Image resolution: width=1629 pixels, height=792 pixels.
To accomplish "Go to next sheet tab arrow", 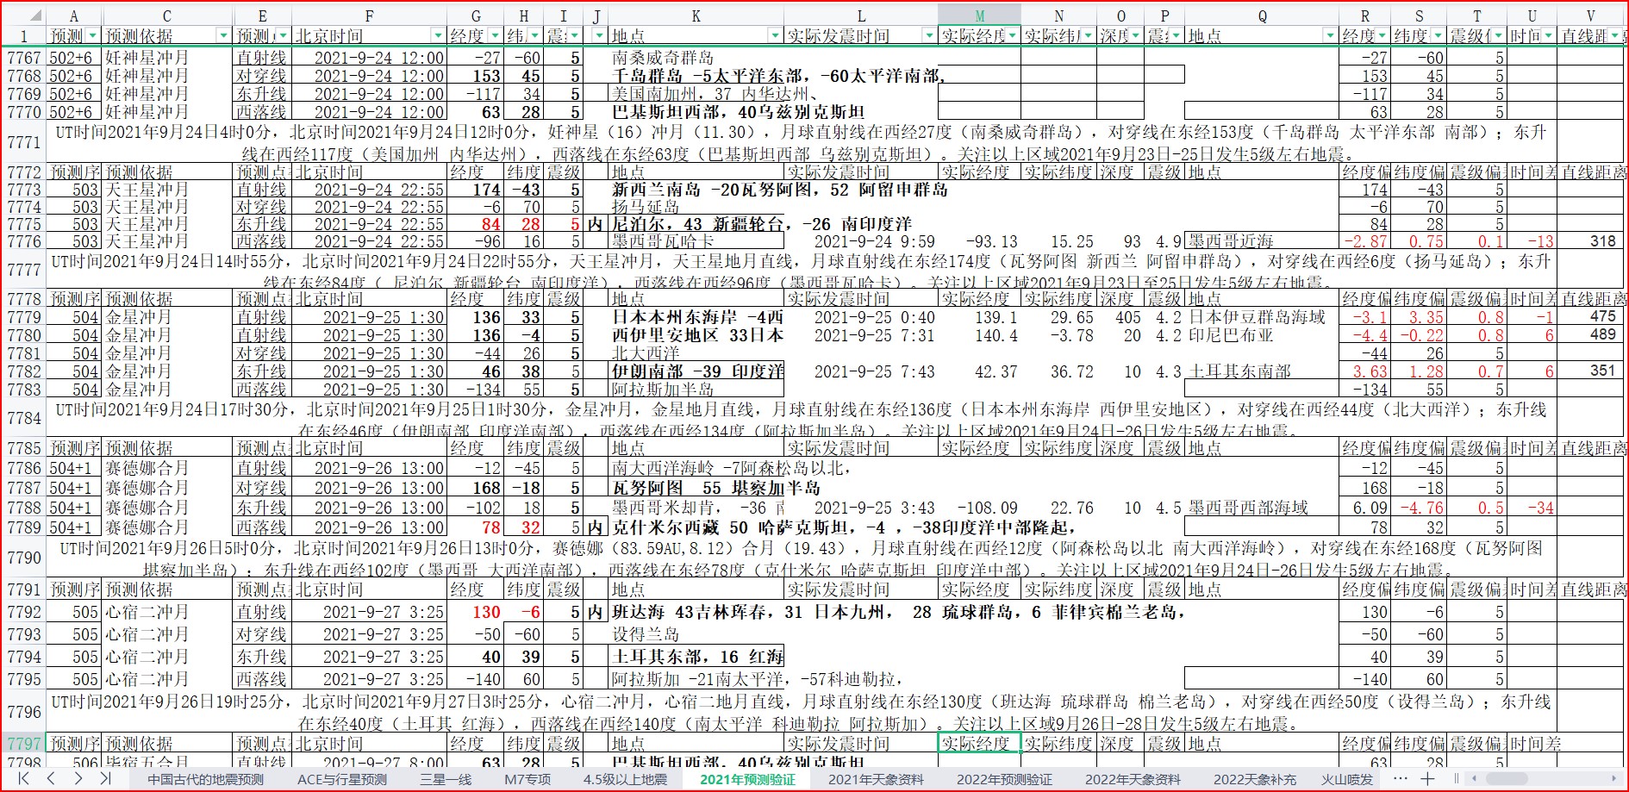I will coord(78,779).
